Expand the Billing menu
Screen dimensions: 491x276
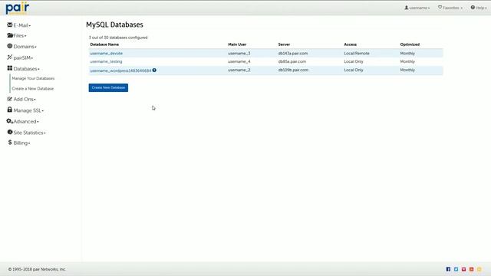coord(21,143)
